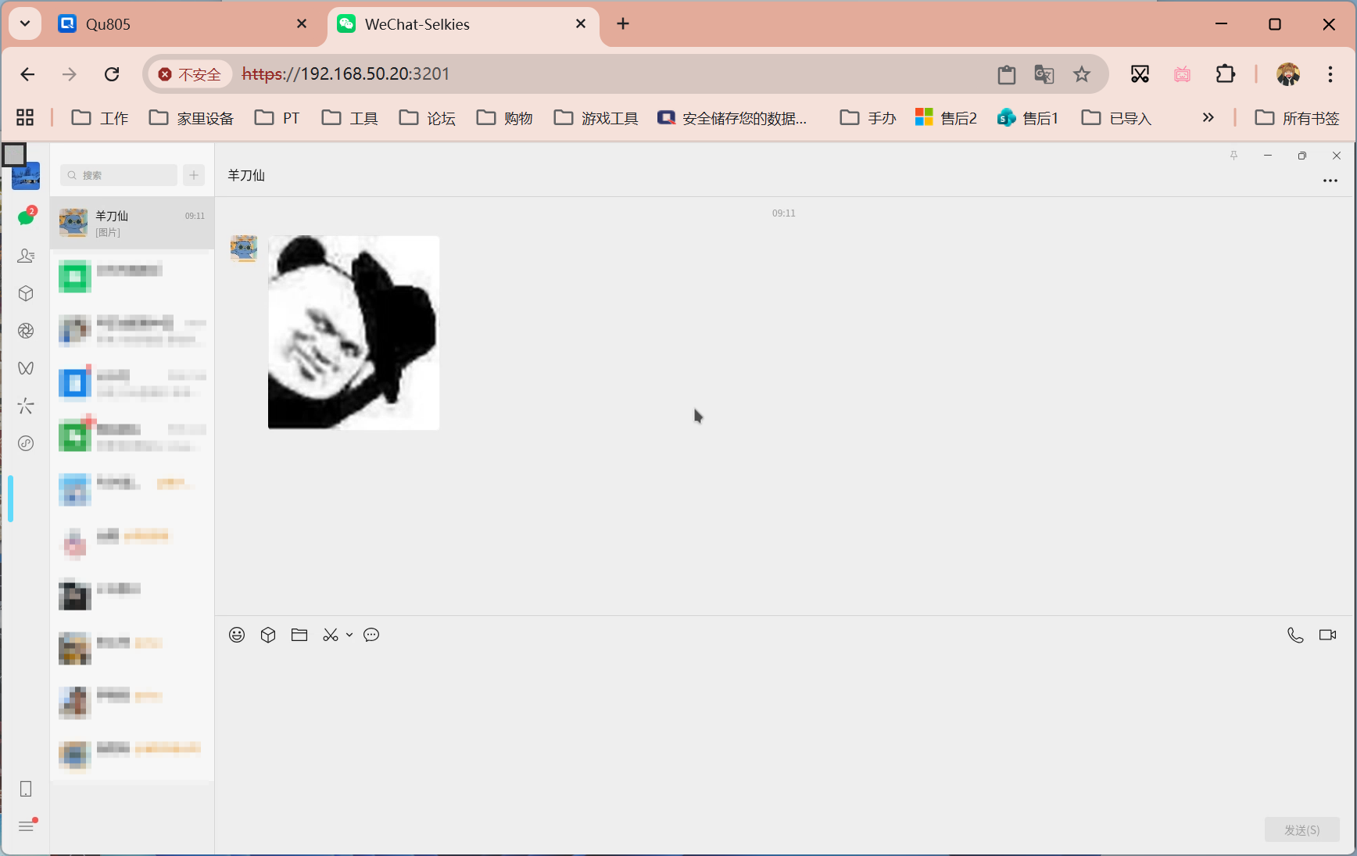
Task: Open the screenshot options dropdown arrow
Action: [x=349, y=635]
